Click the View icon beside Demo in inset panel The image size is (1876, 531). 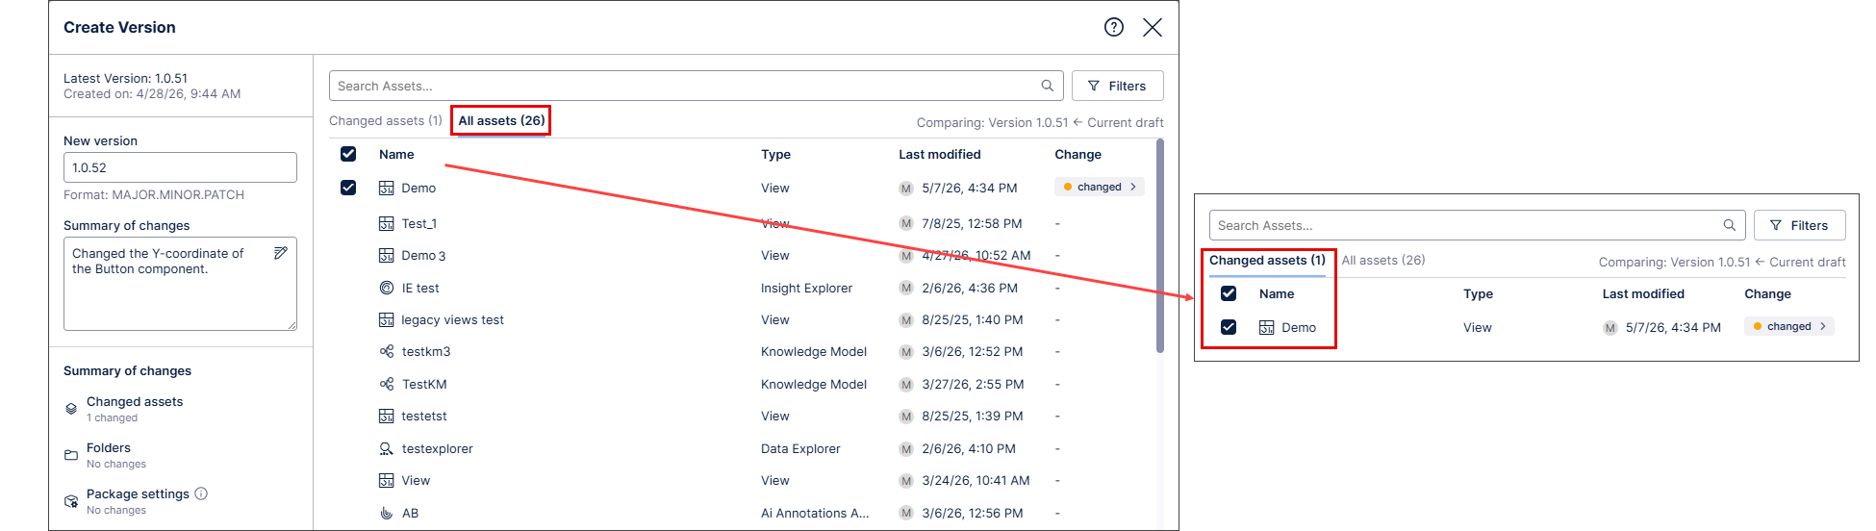point(1267,327)
